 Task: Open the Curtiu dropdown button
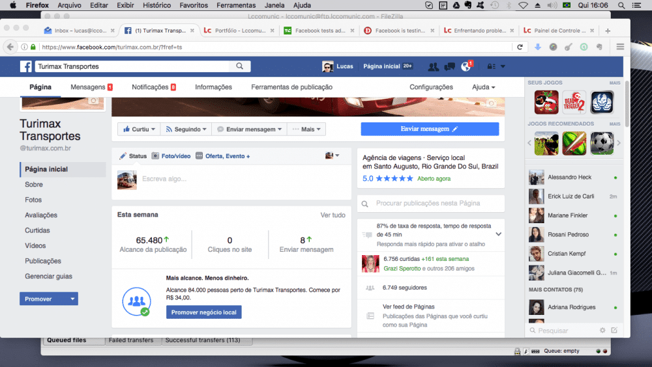139,129
